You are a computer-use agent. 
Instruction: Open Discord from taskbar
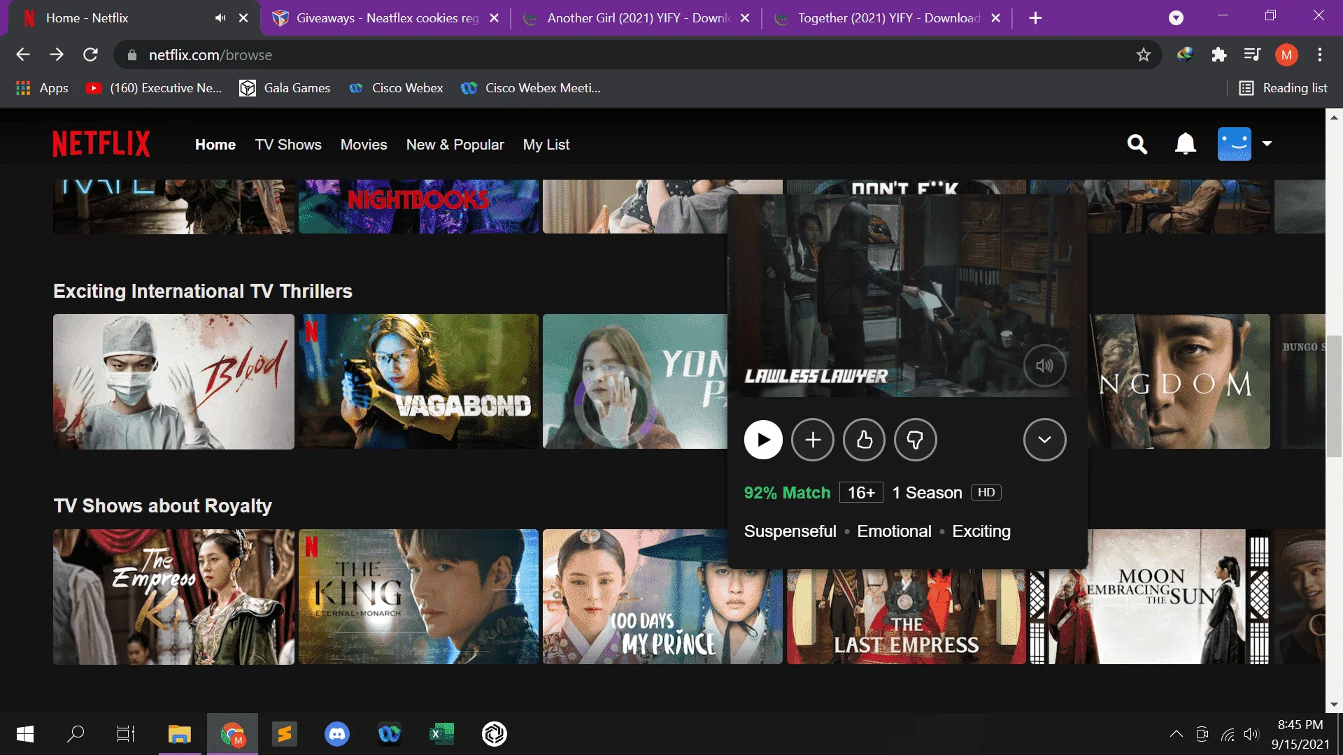point(337,734)
